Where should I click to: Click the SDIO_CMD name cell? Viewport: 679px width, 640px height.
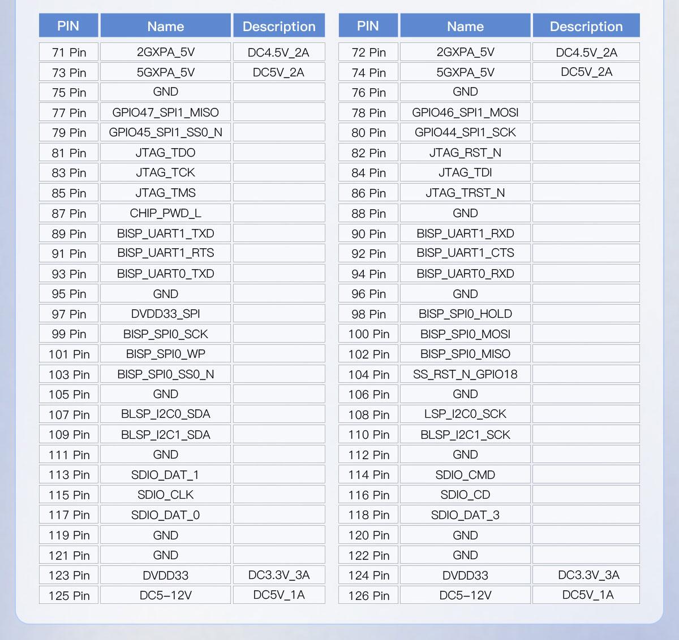[x=465, y=475]
